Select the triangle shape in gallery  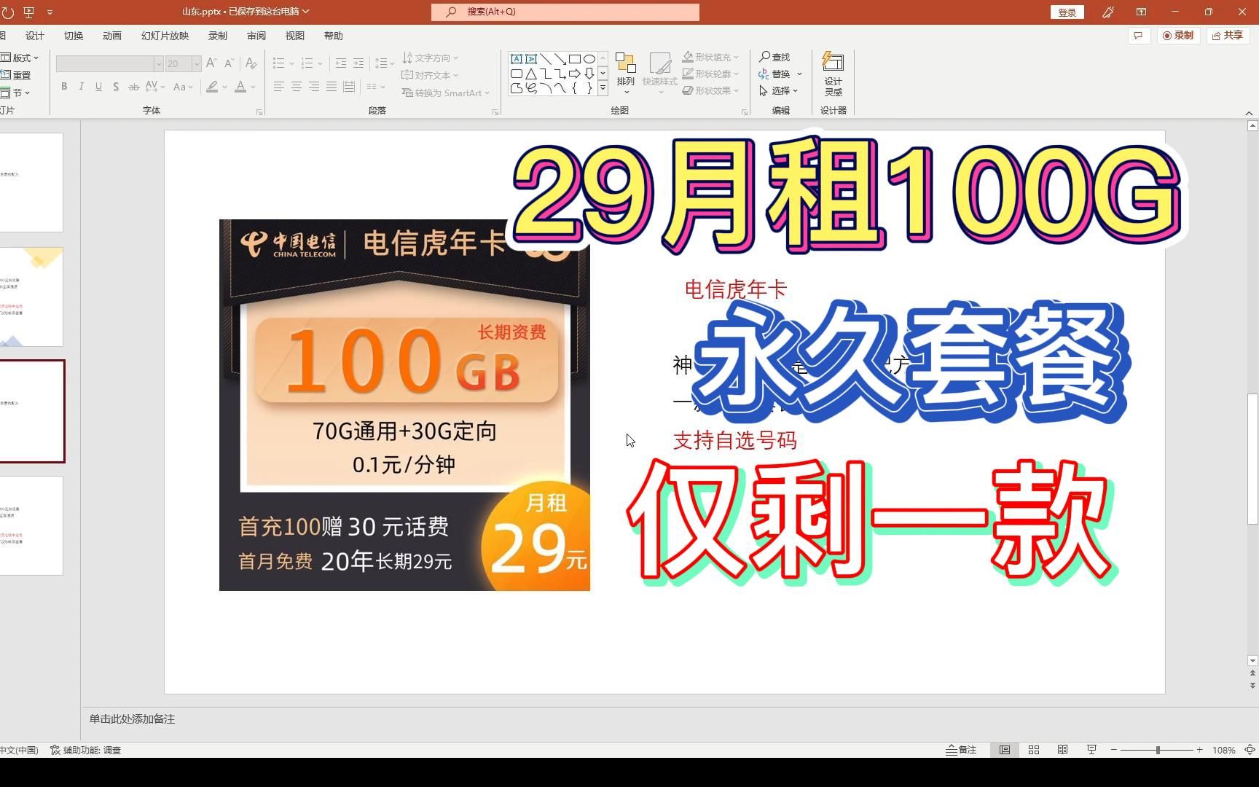click(531, 74)
